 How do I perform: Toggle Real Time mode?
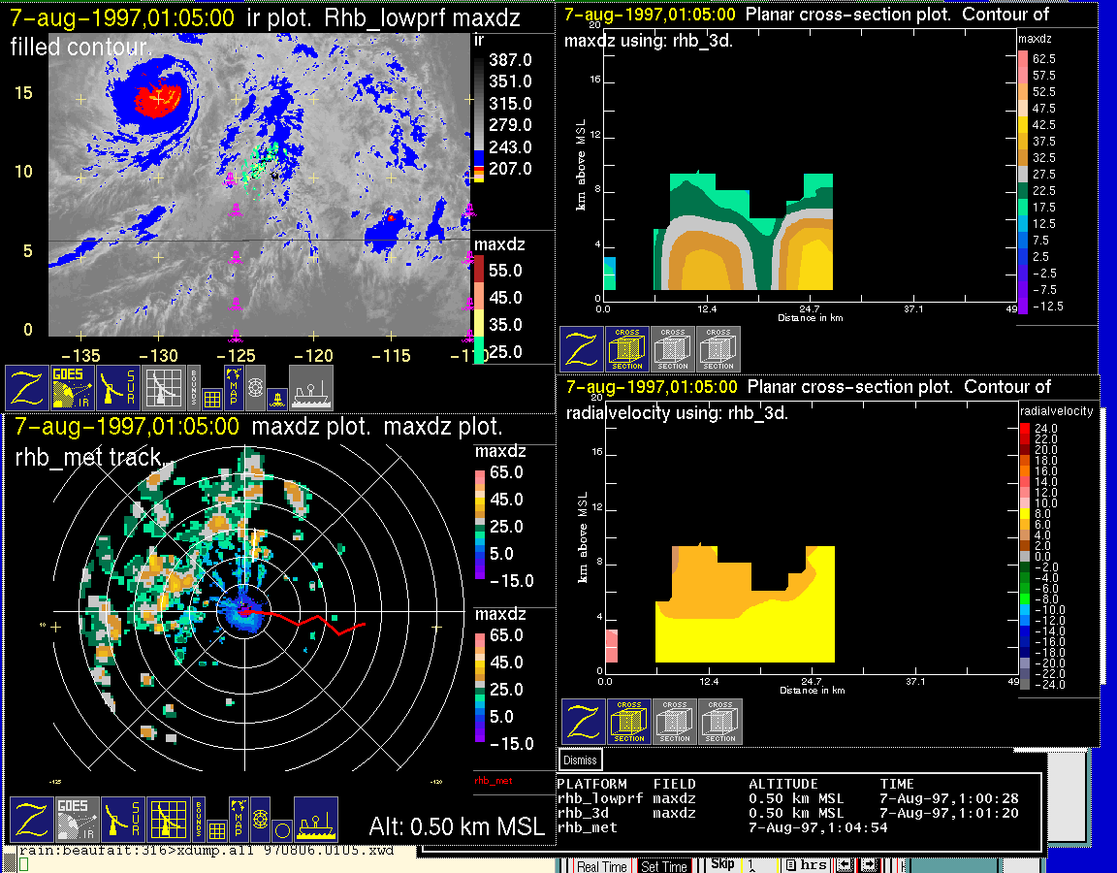pyautogui.click(x=602, y=866)
